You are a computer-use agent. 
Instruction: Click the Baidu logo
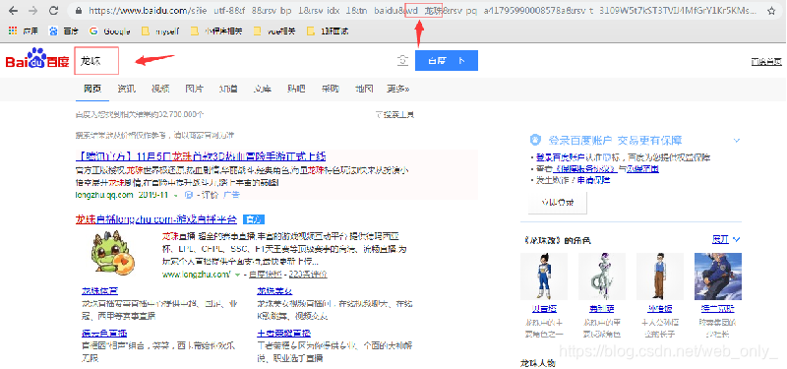pos(37,59)
